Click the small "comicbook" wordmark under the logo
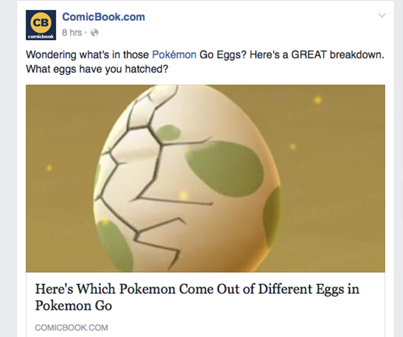This screenshot has height=337, width=403. click(x=41, y=37)
